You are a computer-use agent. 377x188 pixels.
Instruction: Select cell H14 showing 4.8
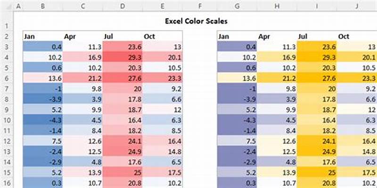(x=277, y=162)
